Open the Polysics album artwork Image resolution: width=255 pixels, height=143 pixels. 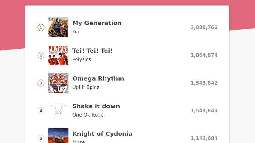click(58, 55)
